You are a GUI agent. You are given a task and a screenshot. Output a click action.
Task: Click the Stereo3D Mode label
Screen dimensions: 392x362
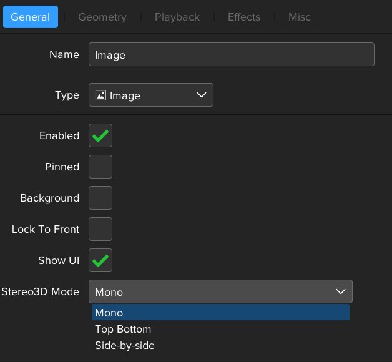click(40, 291)
